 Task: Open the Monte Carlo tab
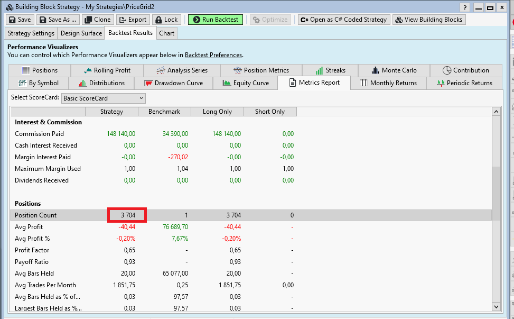coord(394,70)
